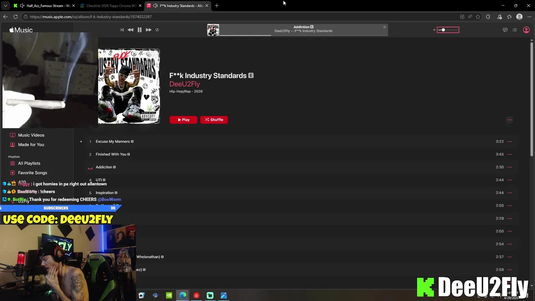Open the DeeU2Fly artist page link
The width and height of the screenshot is (535, 301).
click(x=184, y=84)
